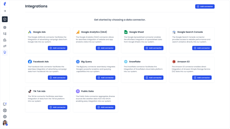Expand the sidebar with the arrow icon
This screenshot has height=129, width=230.
pos(5,11)
